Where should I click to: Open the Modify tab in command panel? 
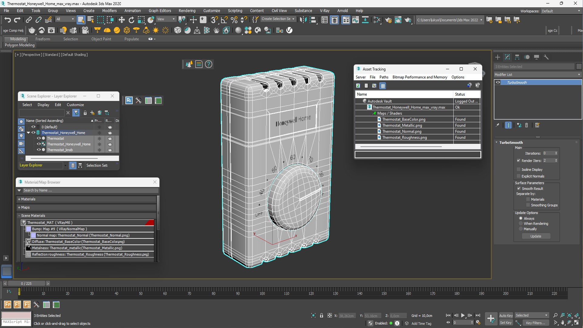[507, 57]
